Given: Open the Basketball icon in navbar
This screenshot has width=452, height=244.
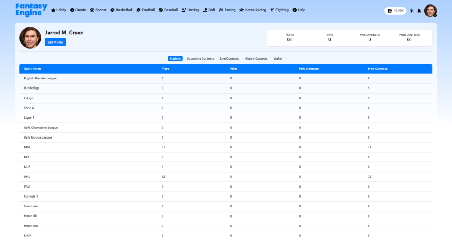Looking at the screenshot, I should (113, 10).
